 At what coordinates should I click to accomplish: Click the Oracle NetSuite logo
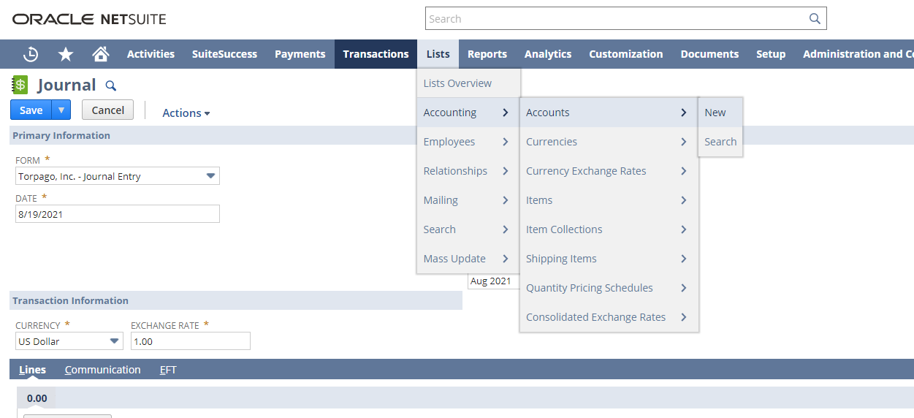(x=89, y=19)
